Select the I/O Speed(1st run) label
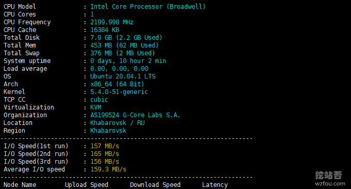Screen dimensions: 351x189 (x=36, y=146)
